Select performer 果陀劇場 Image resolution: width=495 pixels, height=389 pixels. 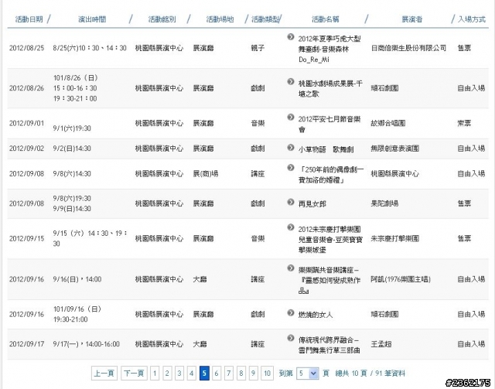[x=384, y=203]
